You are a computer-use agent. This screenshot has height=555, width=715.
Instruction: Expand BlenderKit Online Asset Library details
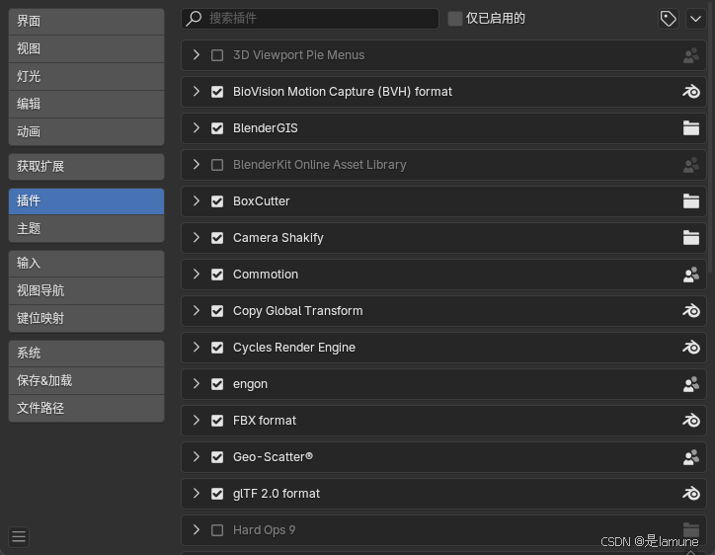(x=197, y=165)
